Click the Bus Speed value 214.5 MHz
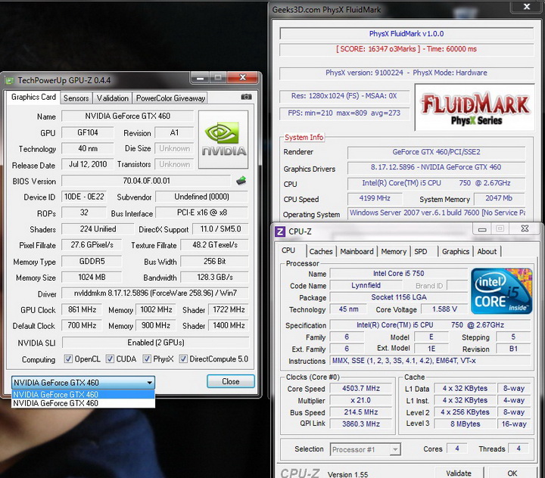This screenshot has width=545, height=478. pyautogui.click(x=361, y=412)
